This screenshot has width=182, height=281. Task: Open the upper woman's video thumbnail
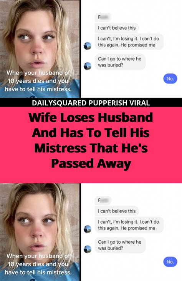[x=40, y=49]
